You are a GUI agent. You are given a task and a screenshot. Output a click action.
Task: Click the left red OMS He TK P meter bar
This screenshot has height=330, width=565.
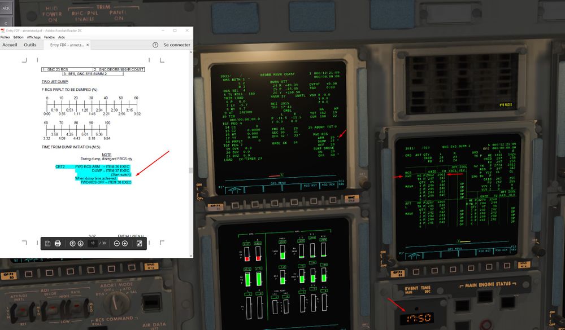pos(247,254)
